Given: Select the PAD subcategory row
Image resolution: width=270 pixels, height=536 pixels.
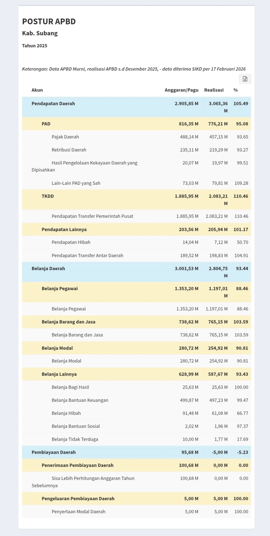Looking at the screenshot, I should point(46,124).
